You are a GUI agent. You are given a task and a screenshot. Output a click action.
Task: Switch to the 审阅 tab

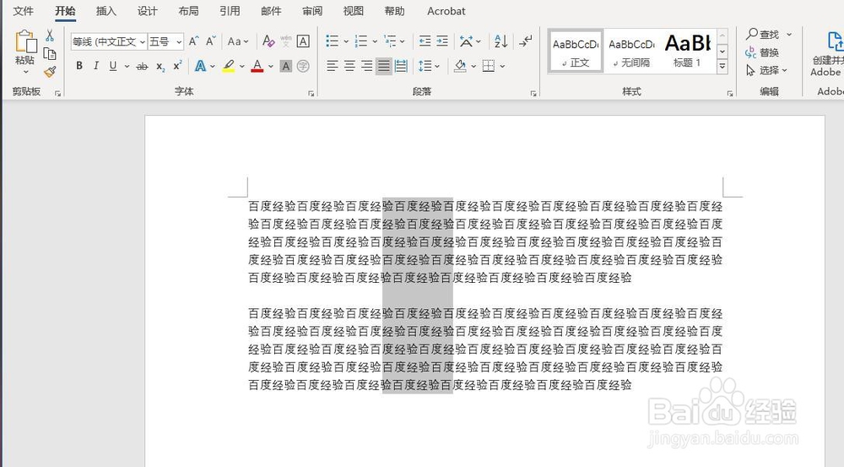pos(312,11)
